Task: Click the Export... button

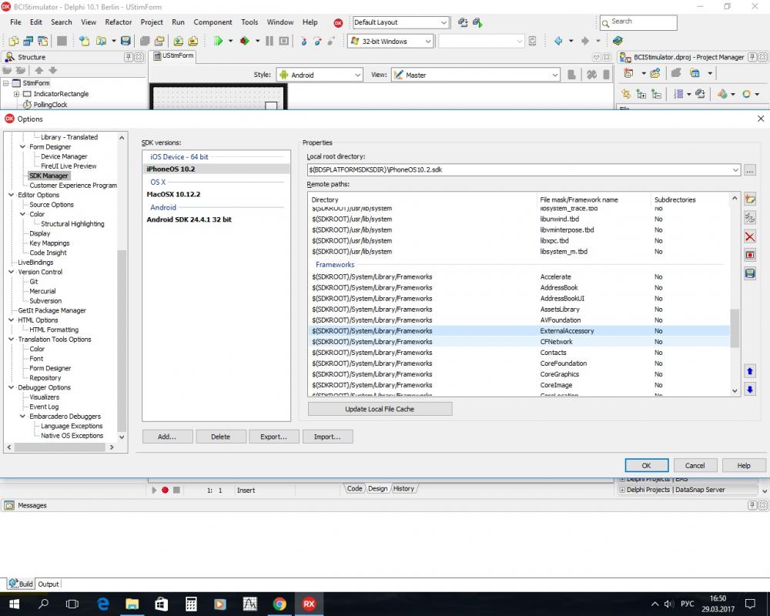Action: click(x=273, y=437)
